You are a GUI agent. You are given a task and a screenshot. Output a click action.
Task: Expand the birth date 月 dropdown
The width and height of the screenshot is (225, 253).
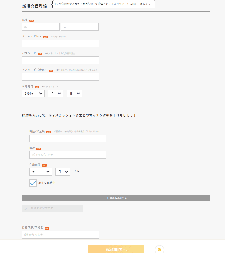(56, 94)
